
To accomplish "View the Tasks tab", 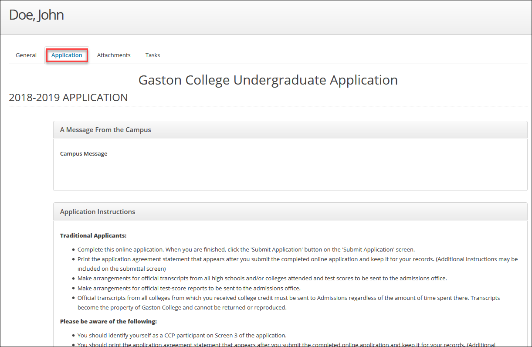I will [152, 55].
